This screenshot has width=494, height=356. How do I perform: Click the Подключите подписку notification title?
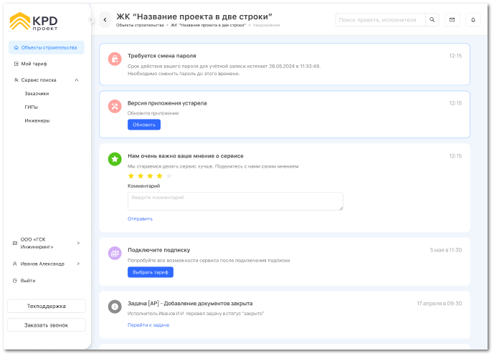coord(158,250)
